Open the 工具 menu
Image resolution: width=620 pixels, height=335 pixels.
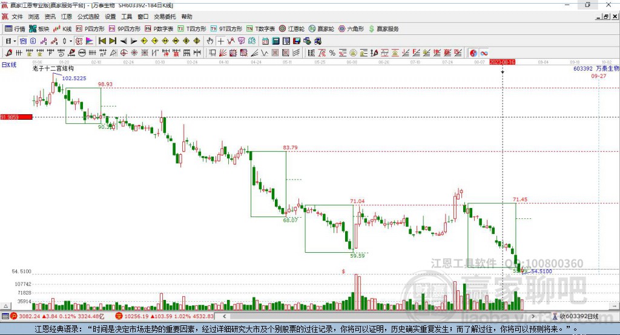(x=127, y=16)
